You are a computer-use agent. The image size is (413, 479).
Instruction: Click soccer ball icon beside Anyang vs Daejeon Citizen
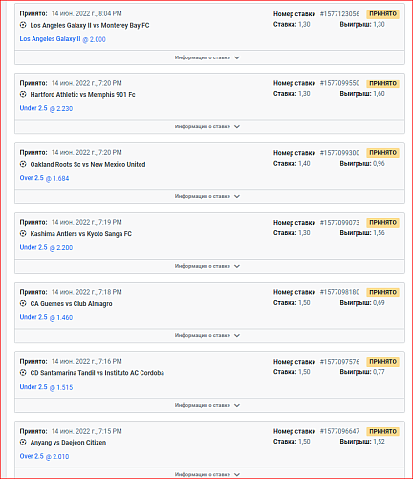coord(23,442)
